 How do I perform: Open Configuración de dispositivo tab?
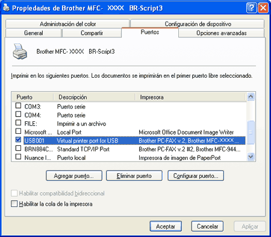click(198, 24)
